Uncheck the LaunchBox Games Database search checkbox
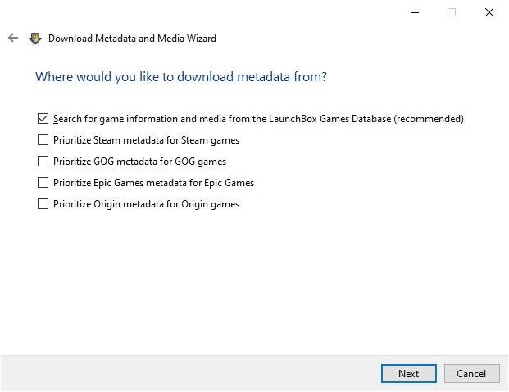This screenshot has width=509, height=392. pyautogui.click(x=43, y=119)
